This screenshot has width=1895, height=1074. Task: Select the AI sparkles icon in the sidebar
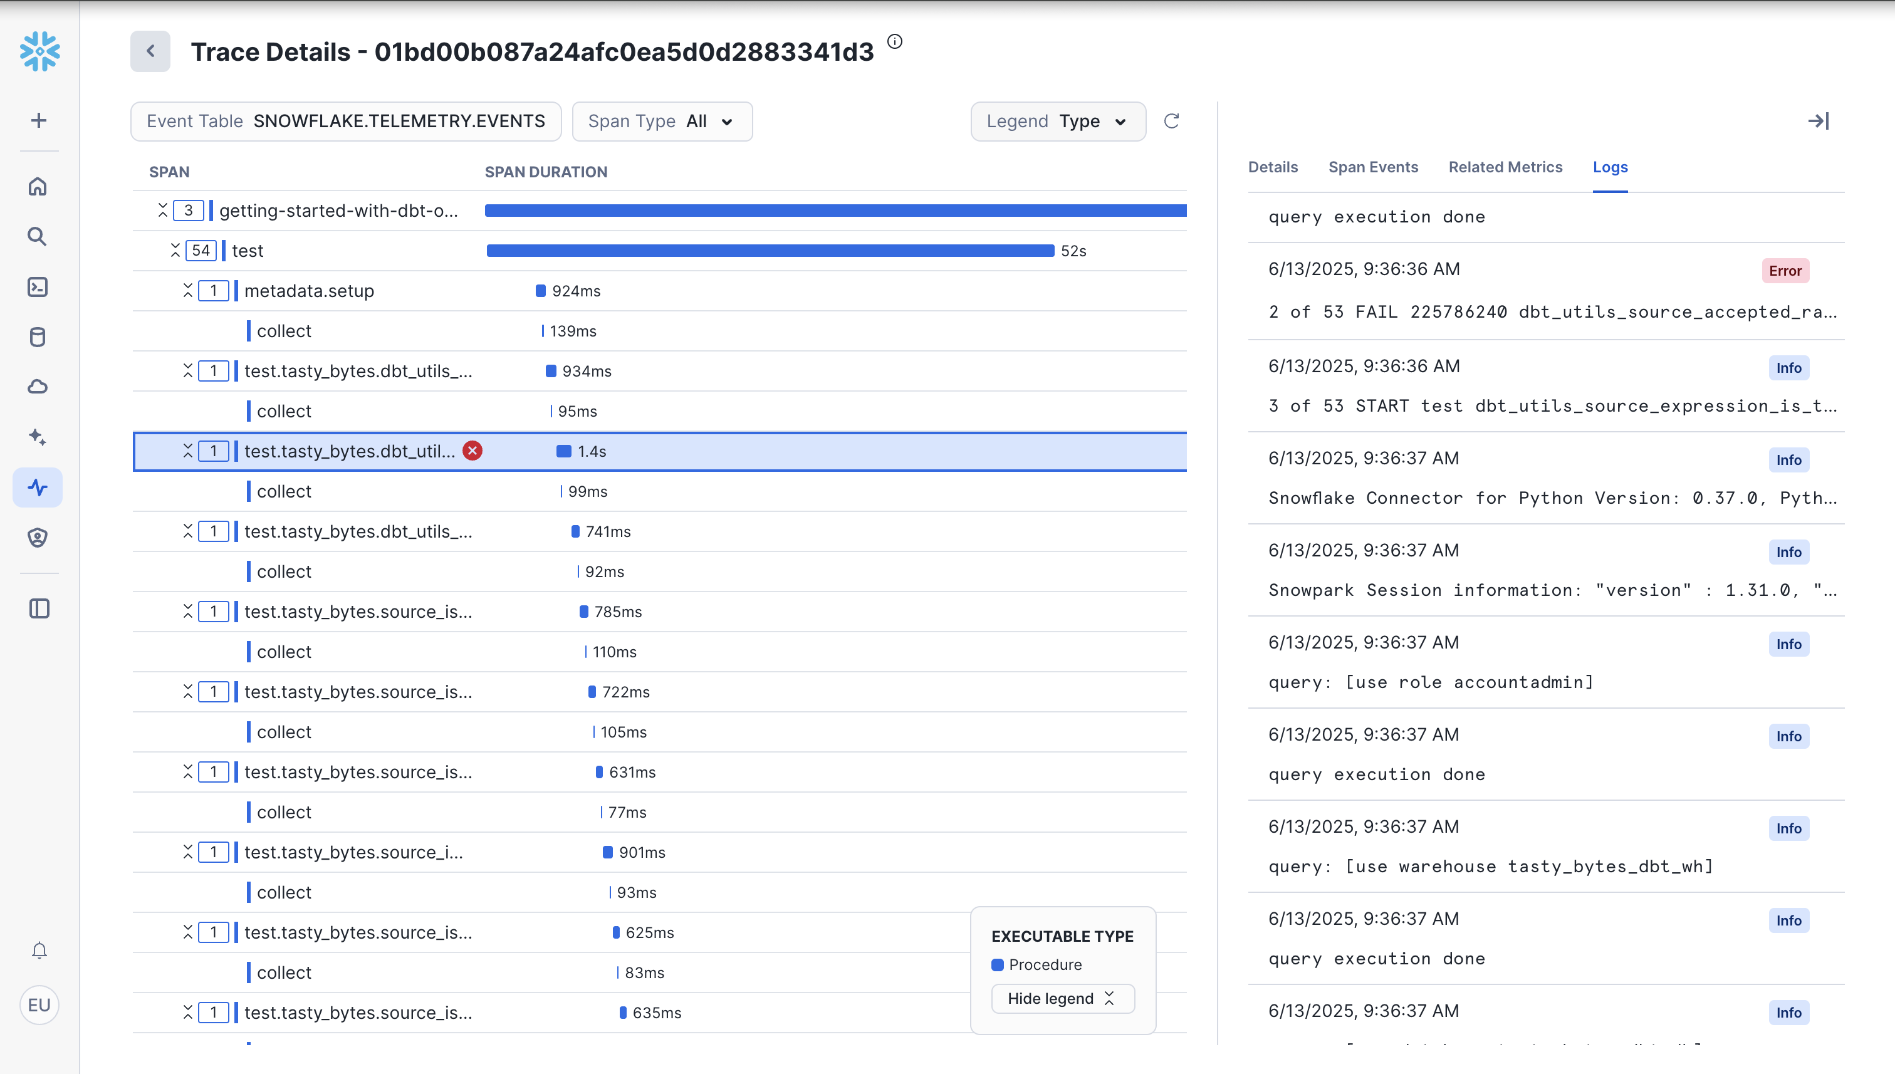[x=38, y=437]
